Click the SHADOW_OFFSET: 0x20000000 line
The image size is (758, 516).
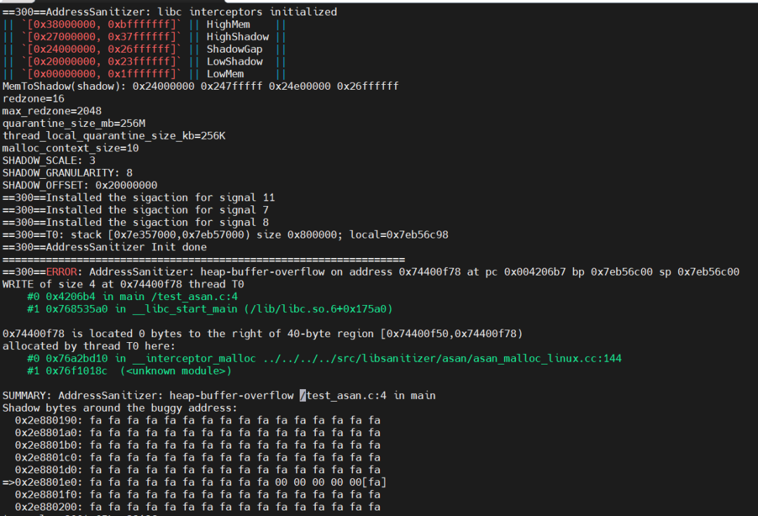80,185
